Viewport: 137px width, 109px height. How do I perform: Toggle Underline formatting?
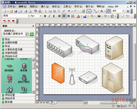pos(54,16)
